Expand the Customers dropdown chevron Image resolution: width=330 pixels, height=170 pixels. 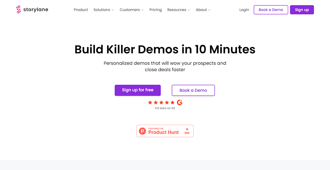point(142,10)
